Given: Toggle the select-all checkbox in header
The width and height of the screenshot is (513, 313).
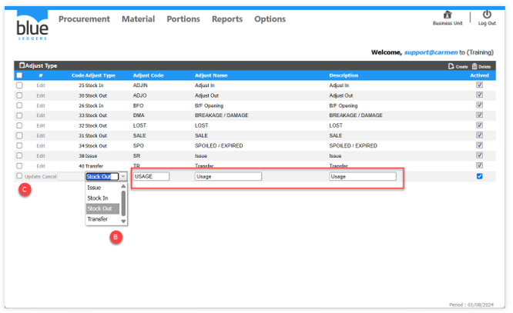Looking at the screenshot, I should click(19, 75).
